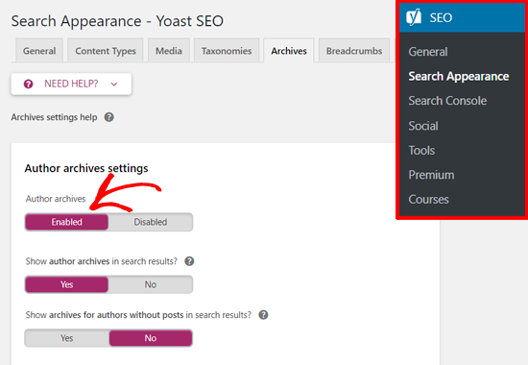Select the Archives tab

pyautogui.click(x=289, y=51)
